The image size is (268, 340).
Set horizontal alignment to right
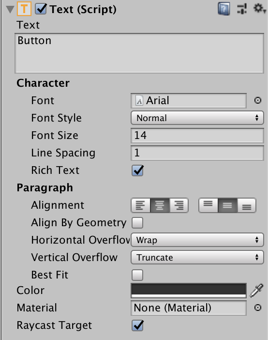(x=179, y=205)
